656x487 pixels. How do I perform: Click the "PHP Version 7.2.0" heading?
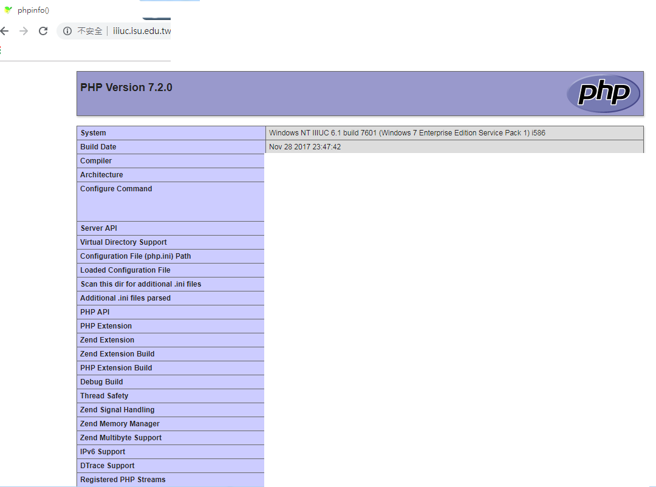[x=126, y=87]
